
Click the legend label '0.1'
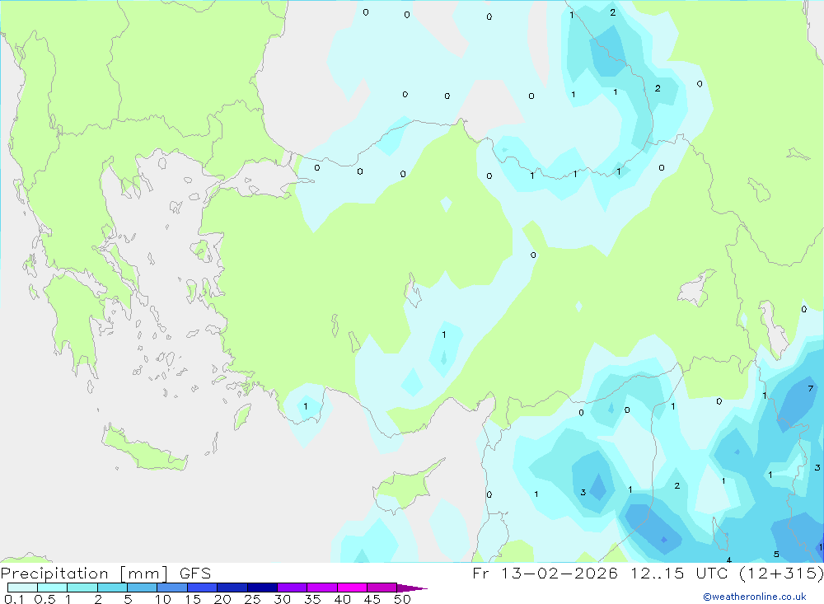pyautogui.click(x=14, y=599)
